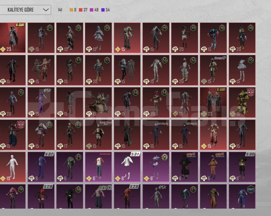Viewport: 271px width, 216px height.
Task: Select the purple dress RP outfit
Action: pos(41,102)
